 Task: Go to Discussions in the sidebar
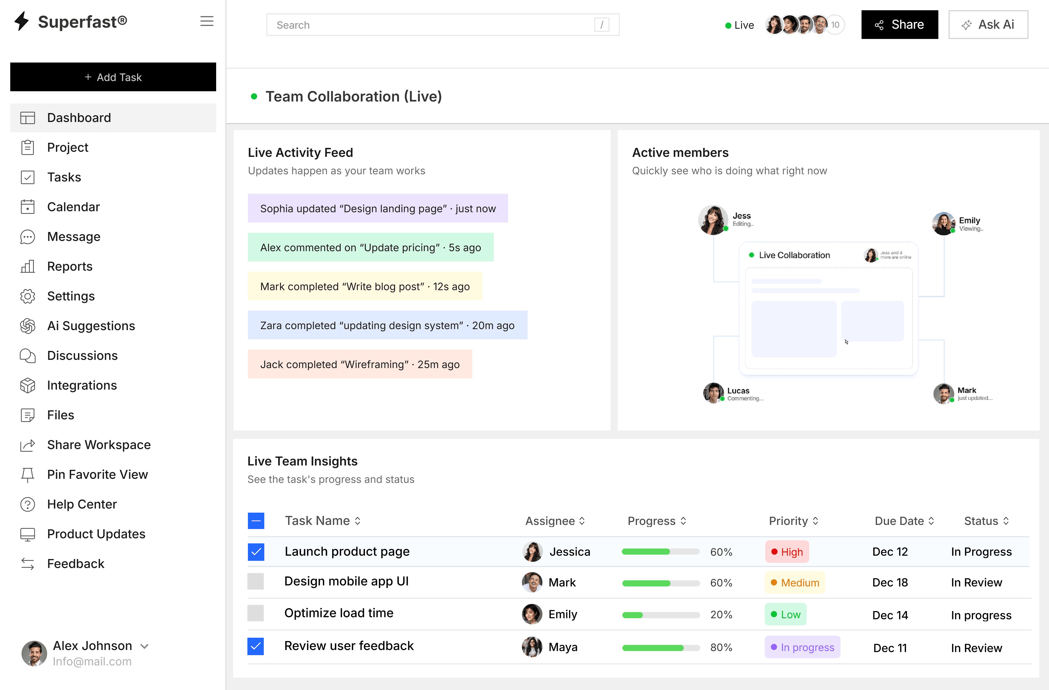tap(82, 356)
